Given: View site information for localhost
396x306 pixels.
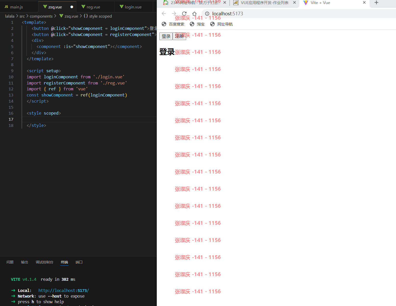Looking at the screenshot, I should pyautogui.click(x=207, y=14).
